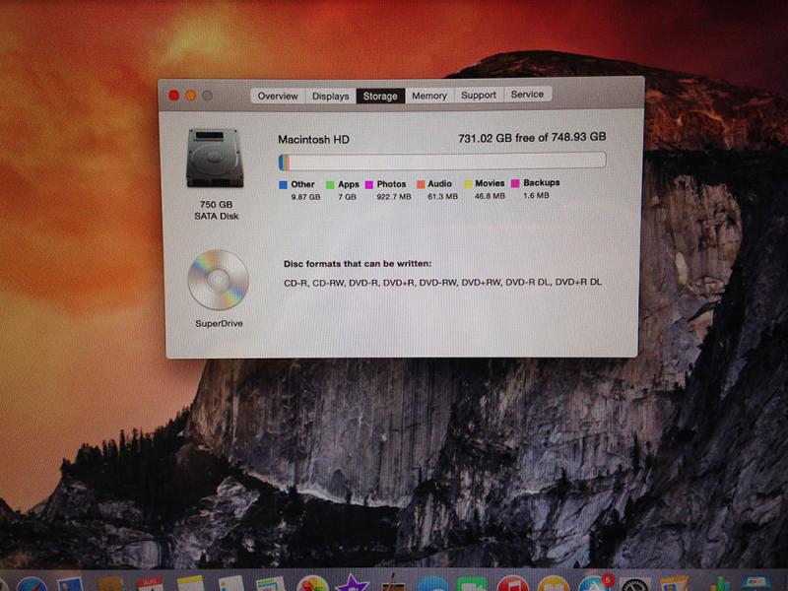The width and height of the screenshot is (788, 591).
Task: Click the "750 GB SATA Disk" label
Action: 216,210
